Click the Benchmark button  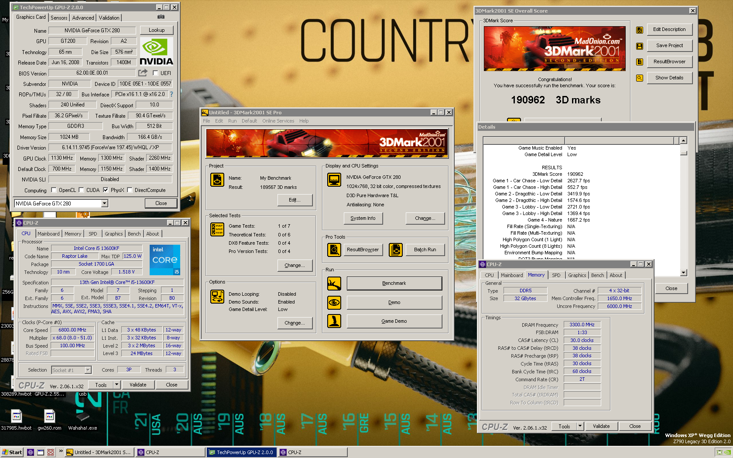click(x=394, y=284)
